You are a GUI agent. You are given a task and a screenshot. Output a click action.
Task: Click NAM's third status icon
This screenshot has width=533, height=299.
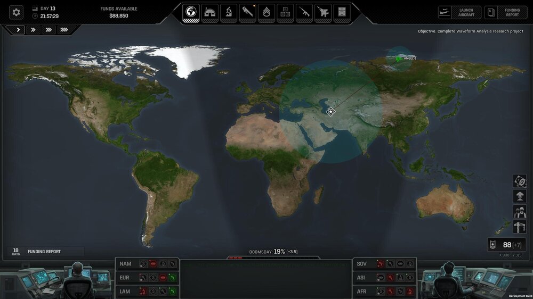[163, 264]
